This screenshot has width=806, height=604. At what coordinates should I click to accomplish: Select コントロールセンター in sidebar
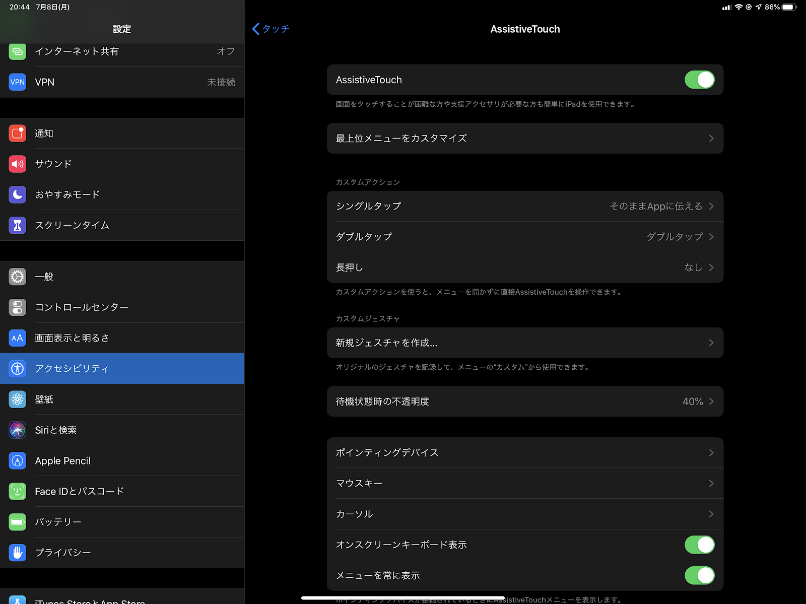pyautogui.click(x=122, y=307)
